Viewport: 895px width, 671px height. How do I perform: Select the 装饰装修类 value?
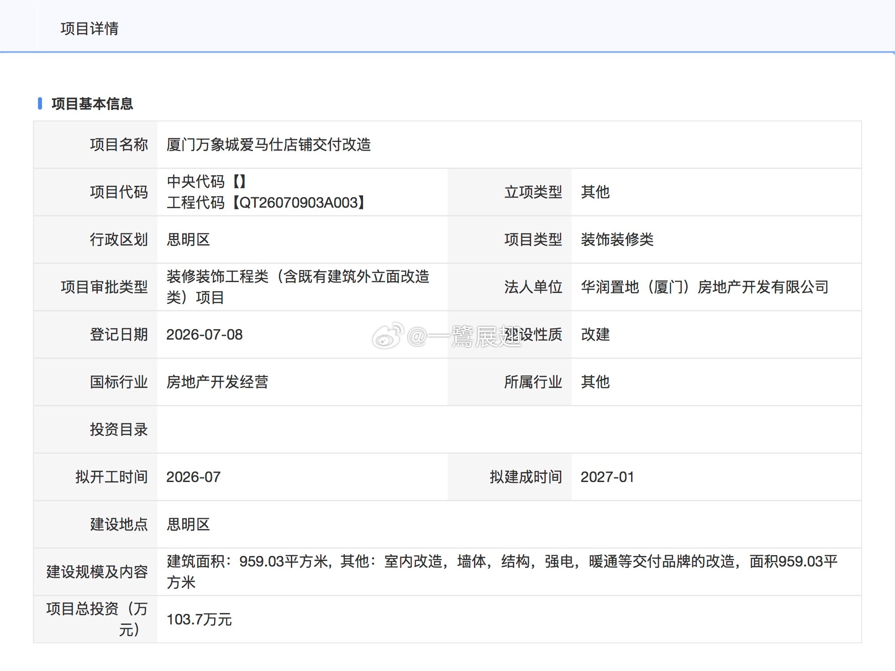[617, 240]
